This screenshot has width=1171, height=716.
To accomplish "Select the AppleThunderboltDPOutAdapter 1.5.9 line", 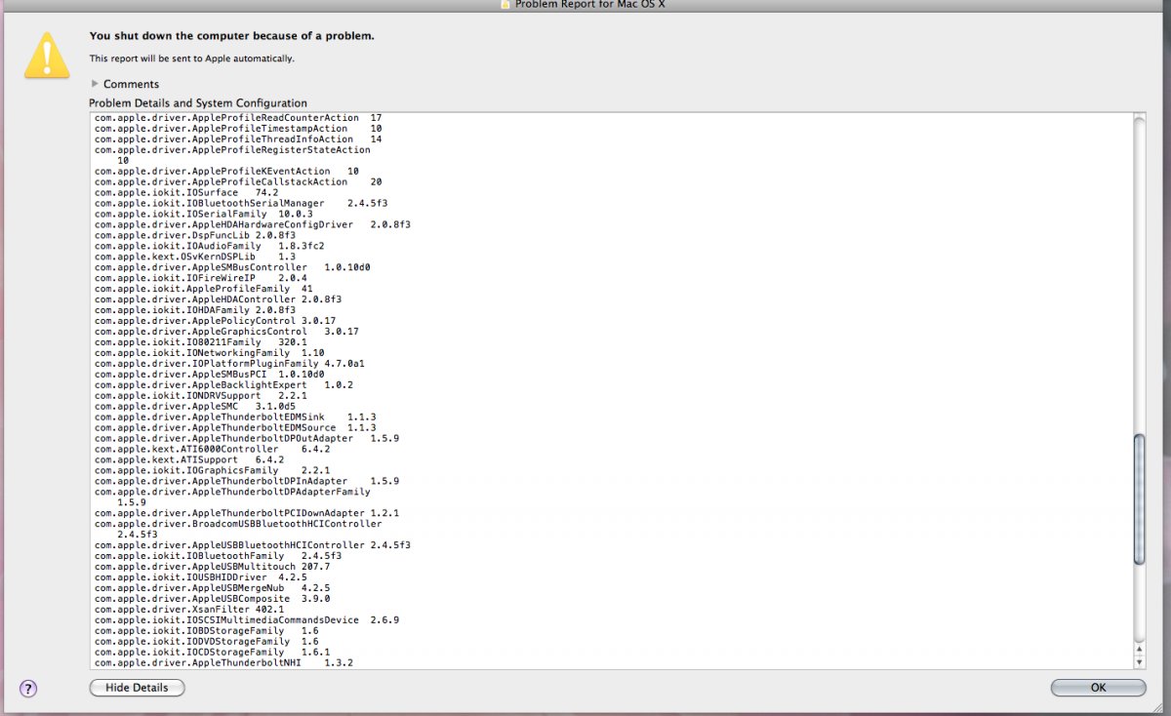I will (x=247, y=439).
